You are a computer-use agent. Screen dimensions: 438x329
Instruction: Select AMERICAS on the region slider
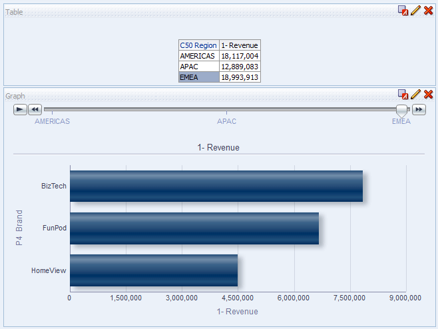(52, 121)
